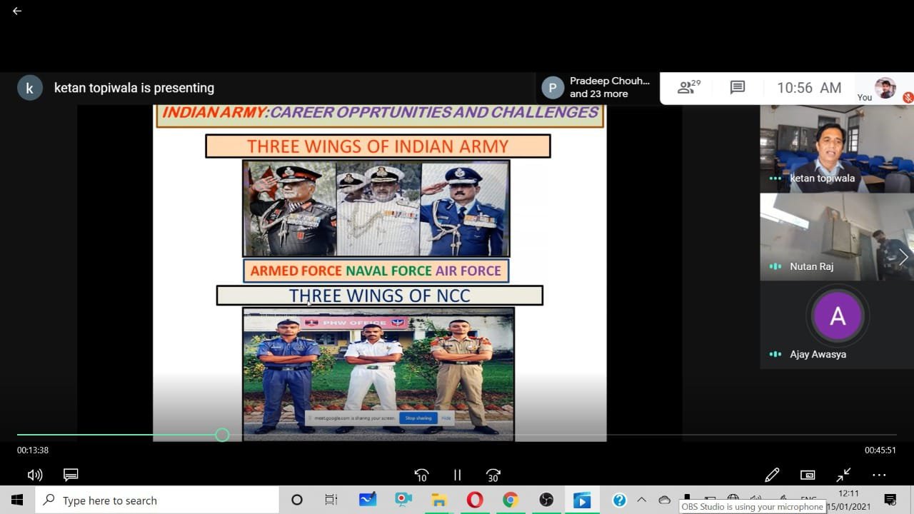Skip forward 30 seconds
914x514 pixels.
point(493,475)
